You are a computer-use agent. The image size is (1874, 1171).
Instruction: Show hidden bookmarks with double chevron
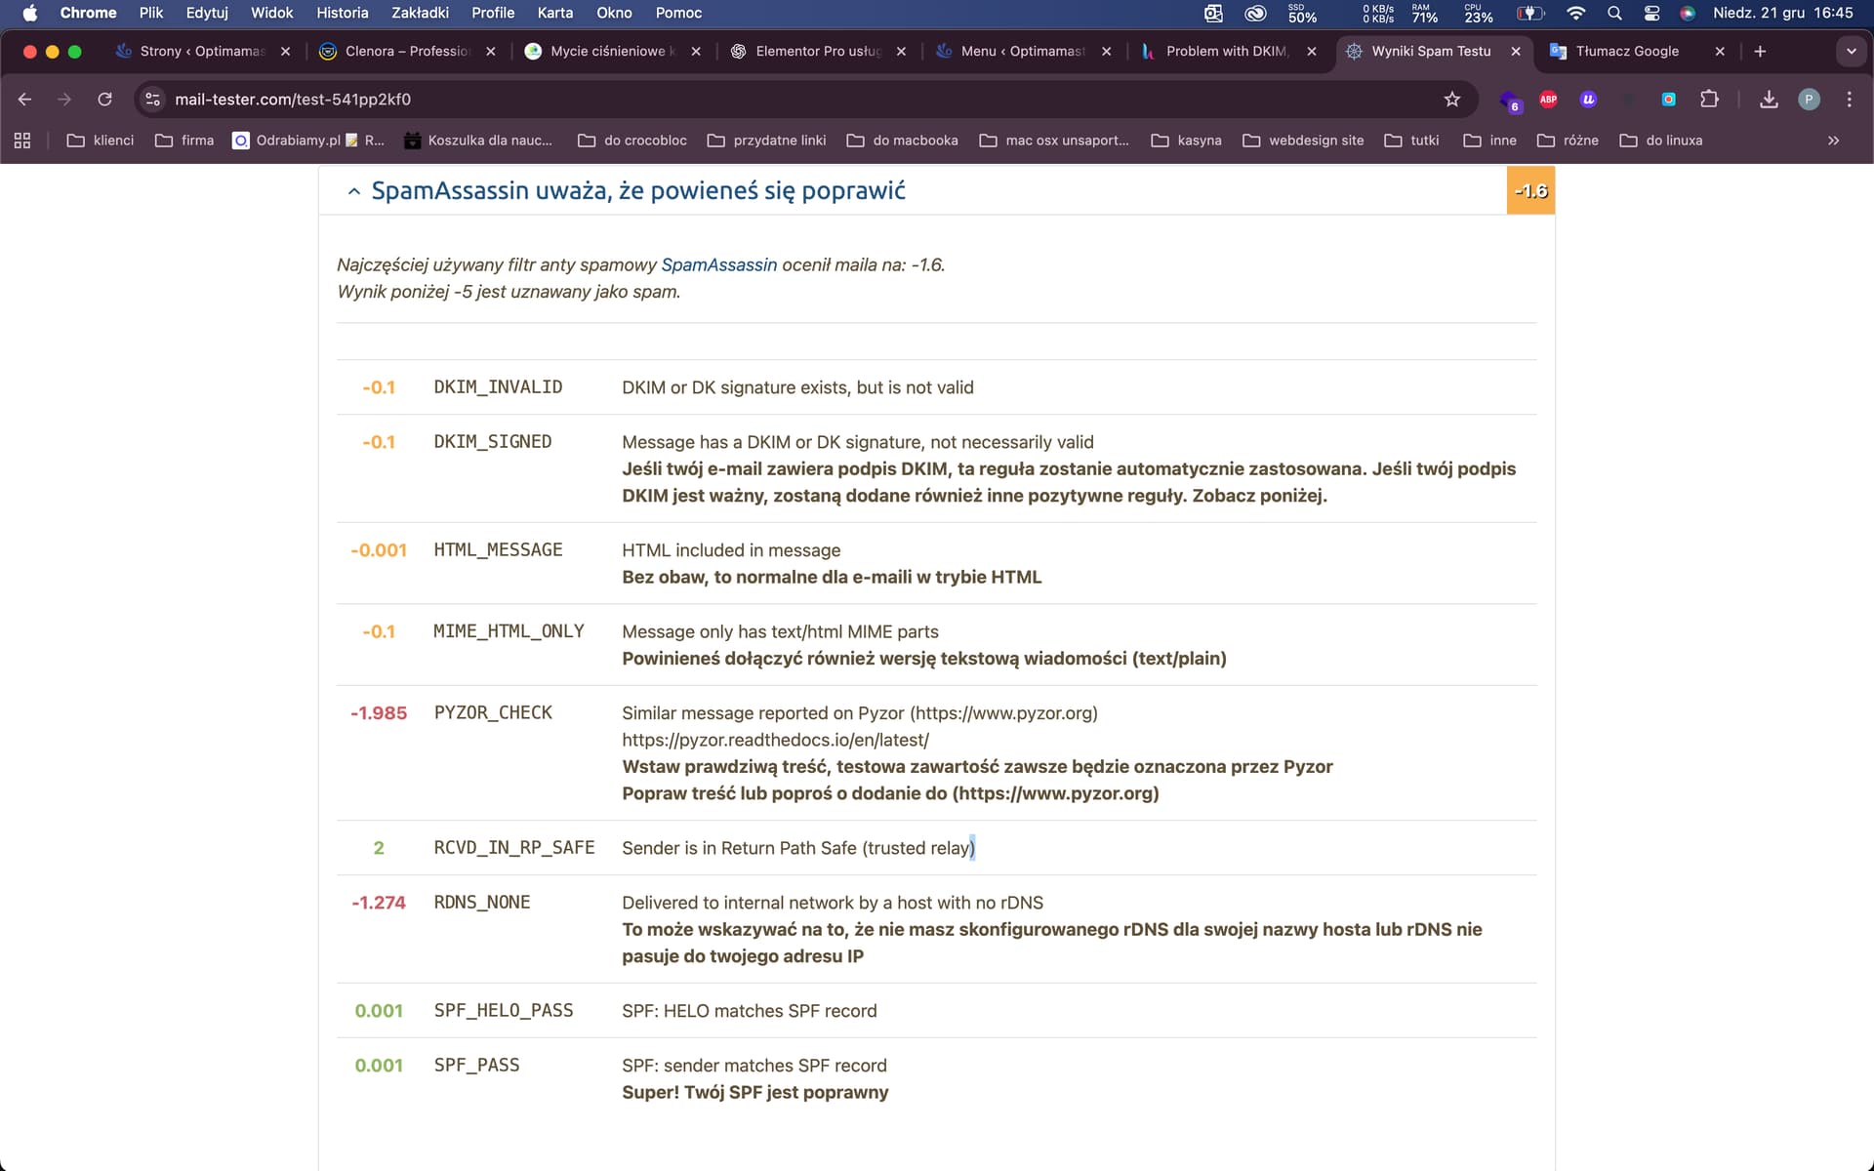click(1833, 141)
